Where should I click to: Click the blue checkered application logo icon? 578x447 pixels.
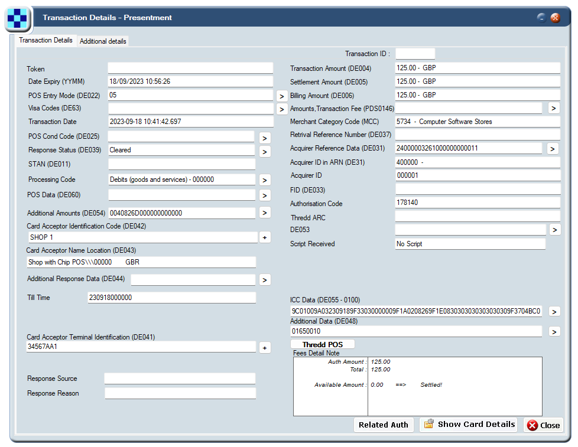click(x=17, y=18)
